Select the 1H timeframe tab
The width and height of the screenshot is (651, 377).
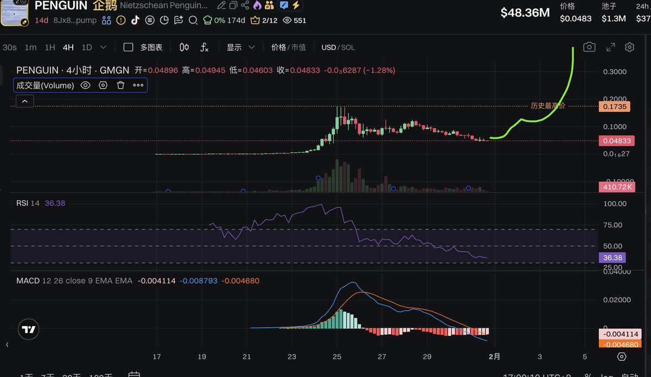pyautogui.click(x=49, y=47)
